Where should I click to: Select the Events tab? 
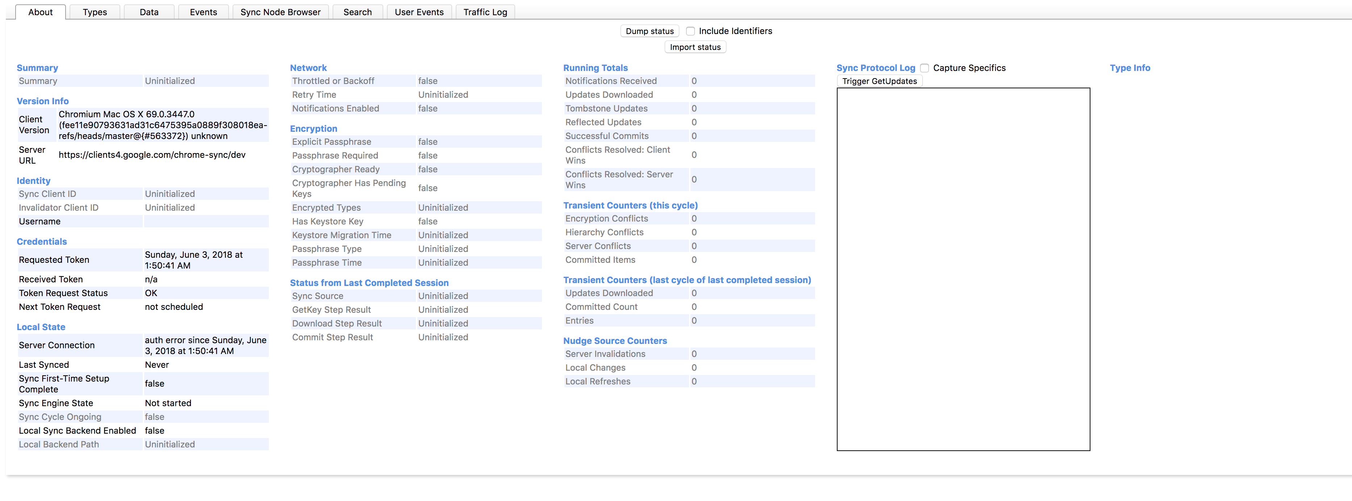click(x=203, y=12)
